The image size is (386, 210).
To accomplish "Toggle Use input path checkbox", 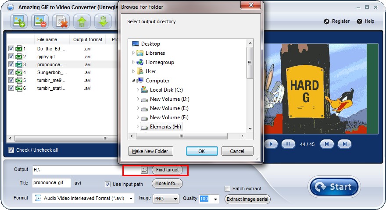I will point(107,185).
